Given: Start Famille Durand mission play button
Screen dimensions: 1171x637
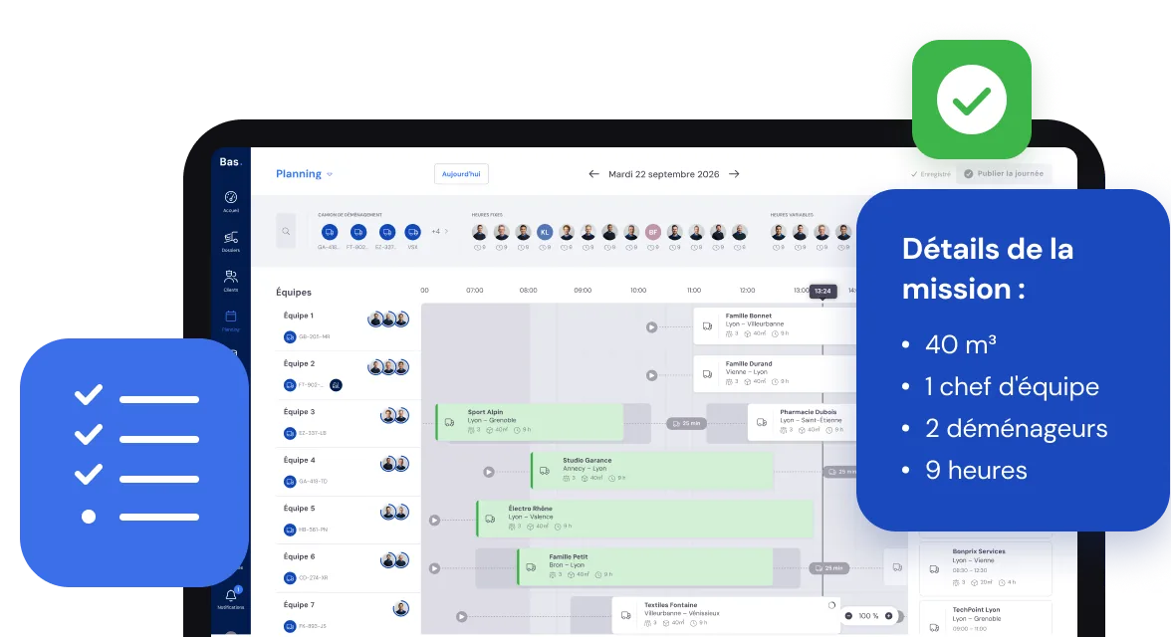Looking at the screenshot, I should coord(652,375).
